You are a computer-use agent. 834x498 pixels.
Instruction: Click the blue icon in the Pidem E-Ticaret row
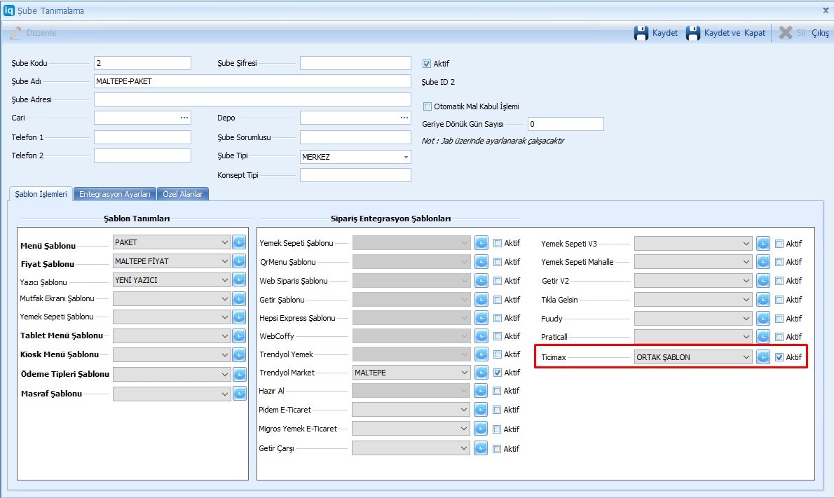click(481, 409)
